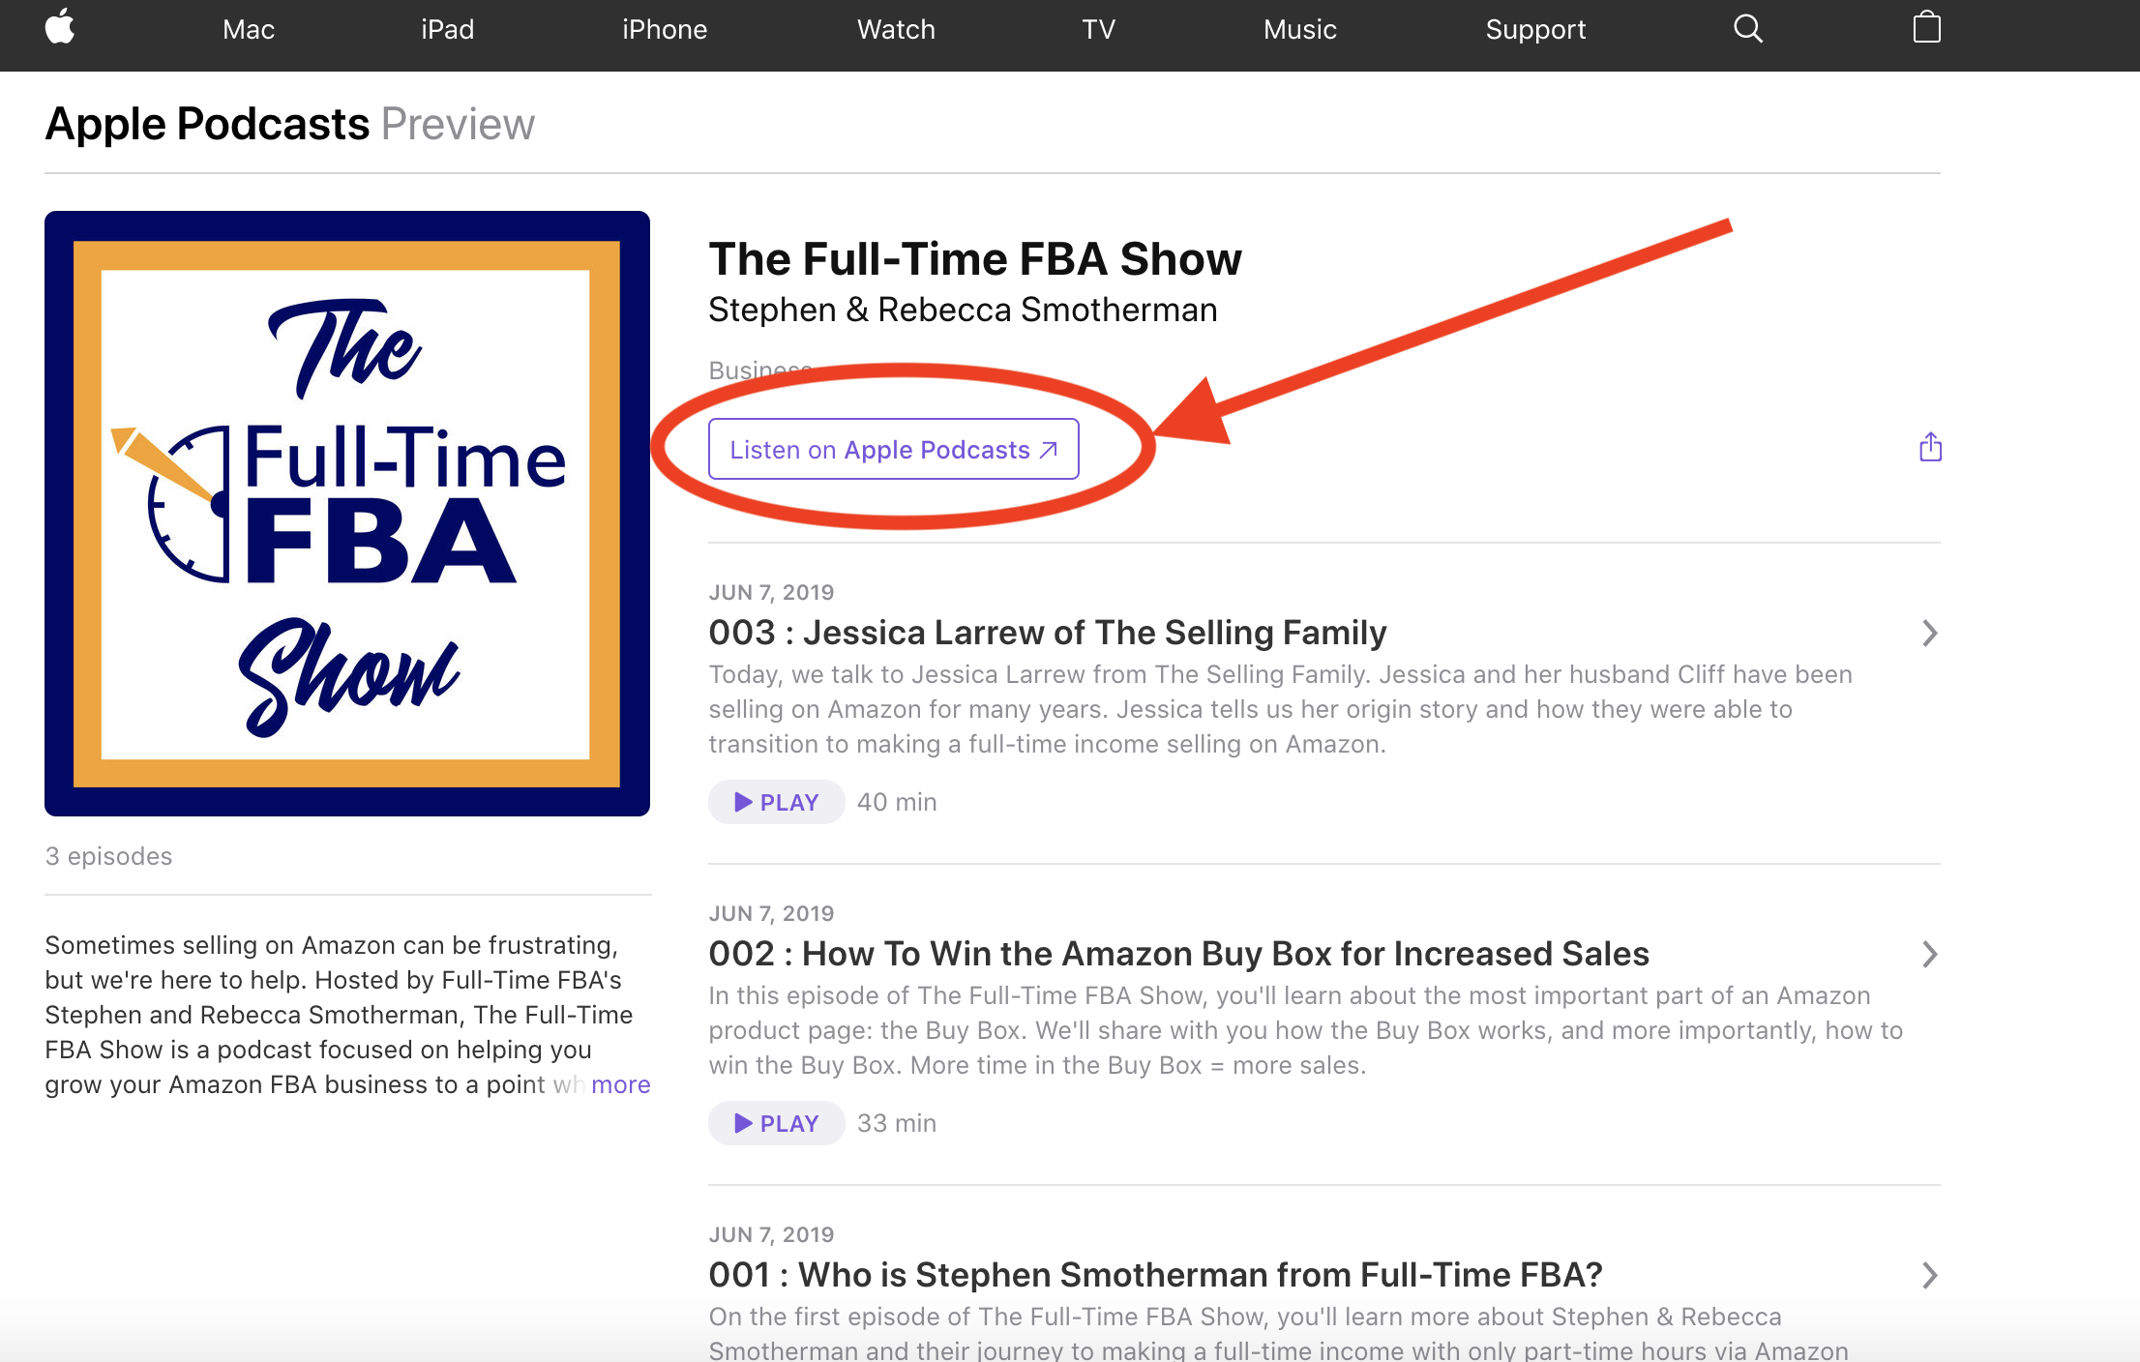Click the share icon beside Listen button
Image resolution: width=2140 pixels, height=1362 pixels.
[x=1930, y=447]
